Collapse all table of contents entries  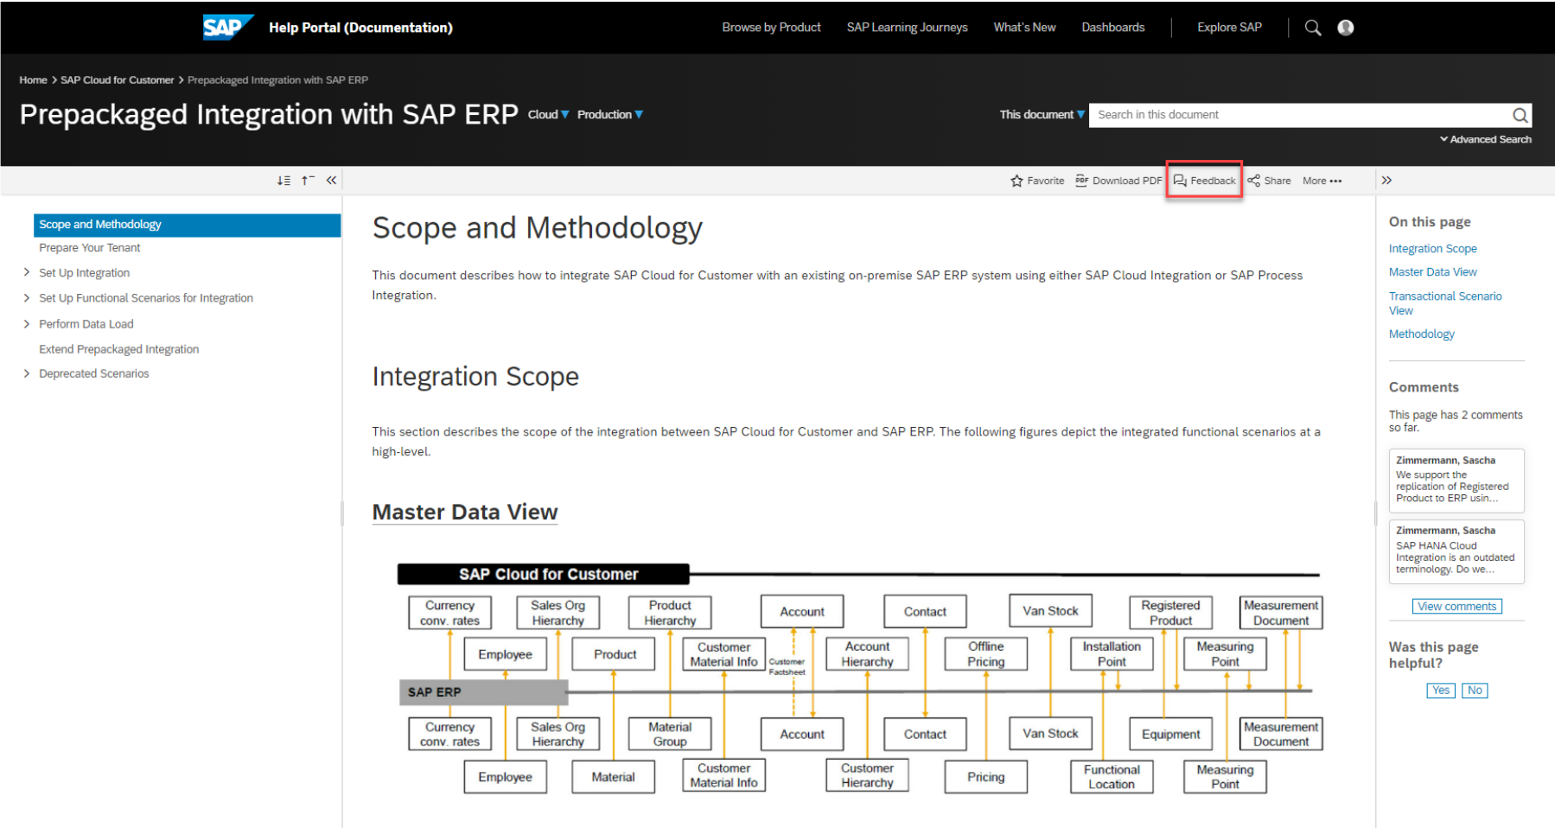coord(308,181)
